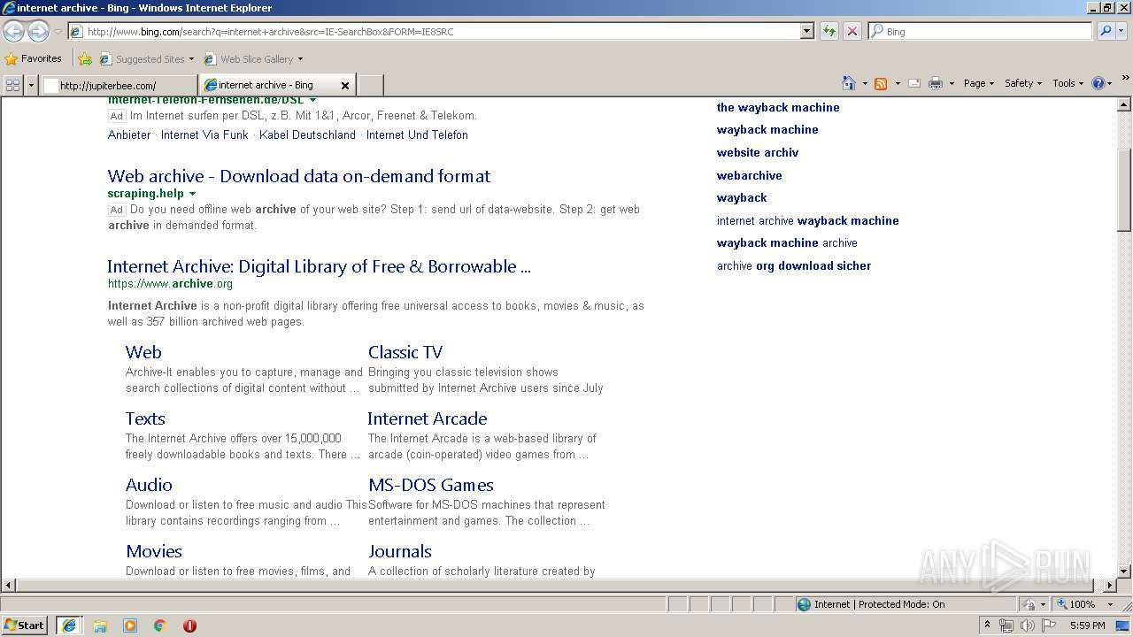Expand the Feeds dropdown arrow
1133x637 pixels.
tap(898, 84)
